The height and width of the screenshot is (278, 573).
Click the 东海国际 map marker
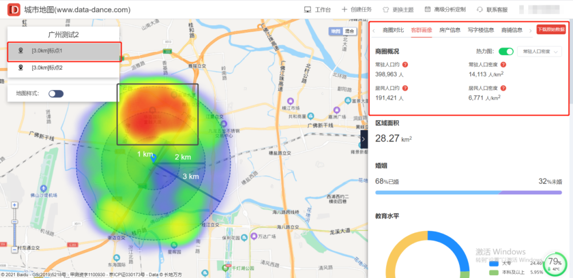point(116,258)
